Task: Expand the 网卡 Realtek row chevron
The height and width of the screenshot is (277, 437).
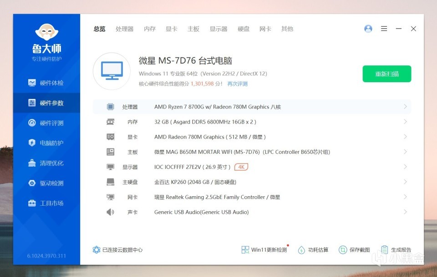Action: tap(405, 197)
